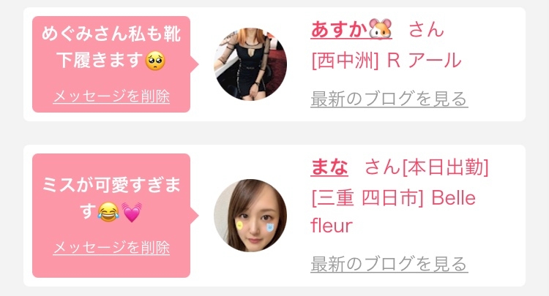Click the pink heart emoji in second message

pos(132,212)
